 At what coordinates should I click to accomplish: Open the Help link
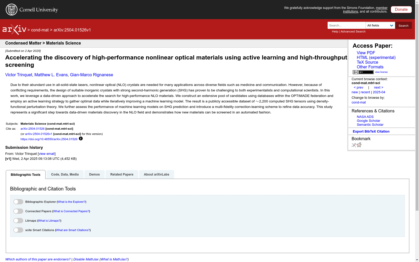335,31
